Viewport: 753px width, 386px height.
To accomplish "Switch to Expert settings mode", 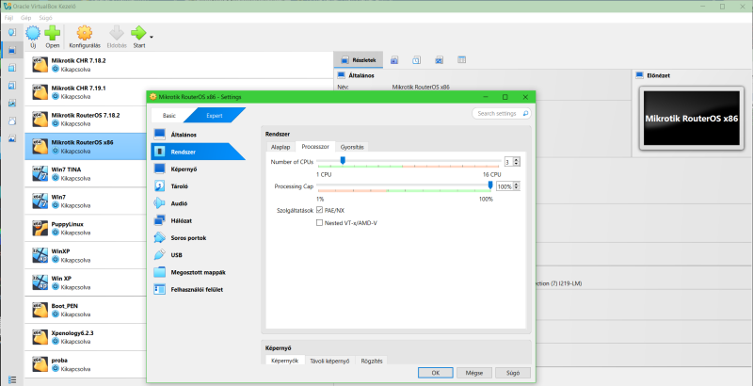I will tap(215, 116).
